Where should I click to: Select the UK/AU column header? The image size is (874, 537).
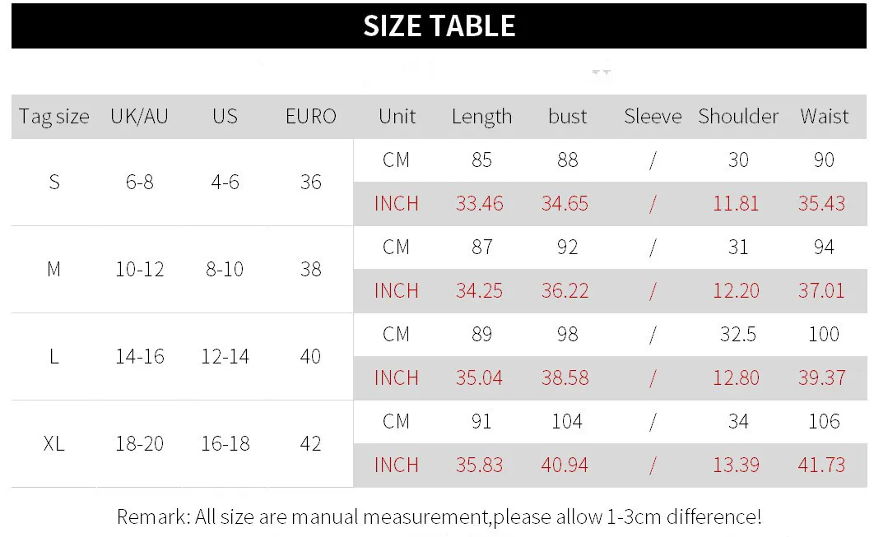(139, 117)
